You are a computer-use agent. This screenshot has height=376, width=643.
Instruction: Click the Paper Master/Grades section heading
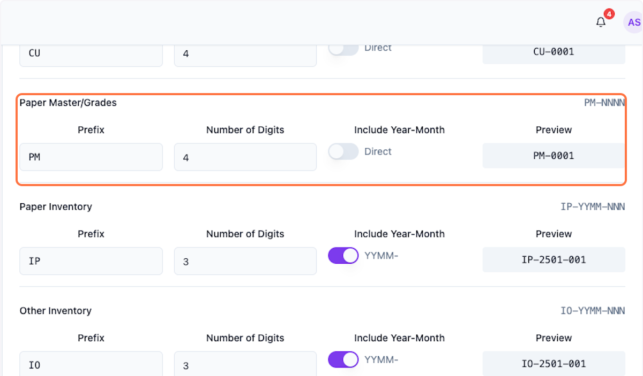click(x=68, y=103)
